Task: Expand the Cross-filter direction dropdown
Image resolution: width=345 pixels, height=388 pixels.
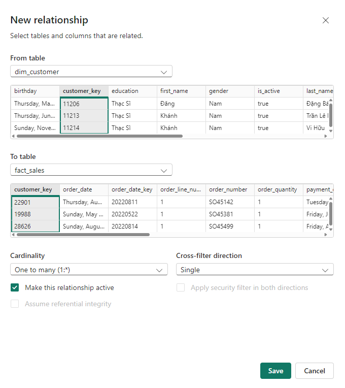Action: [x=255, y=270]
